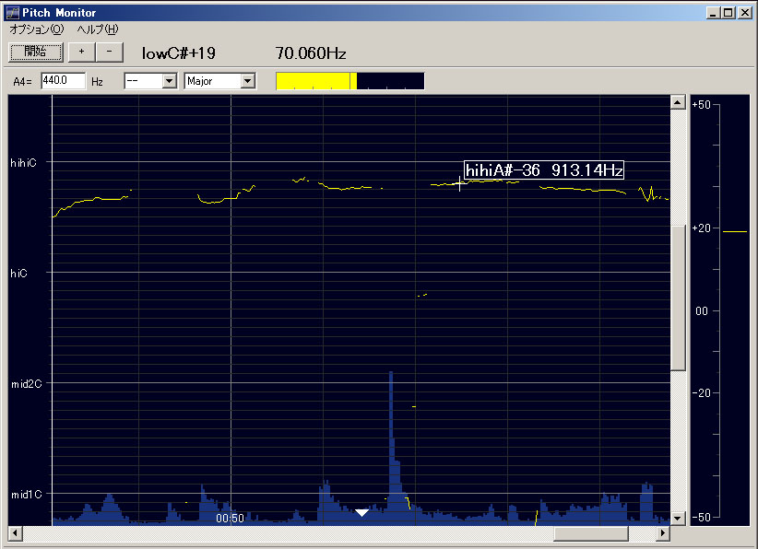
Task: Click the horizontal scrollbar right arrow
Action: point(663,533)
